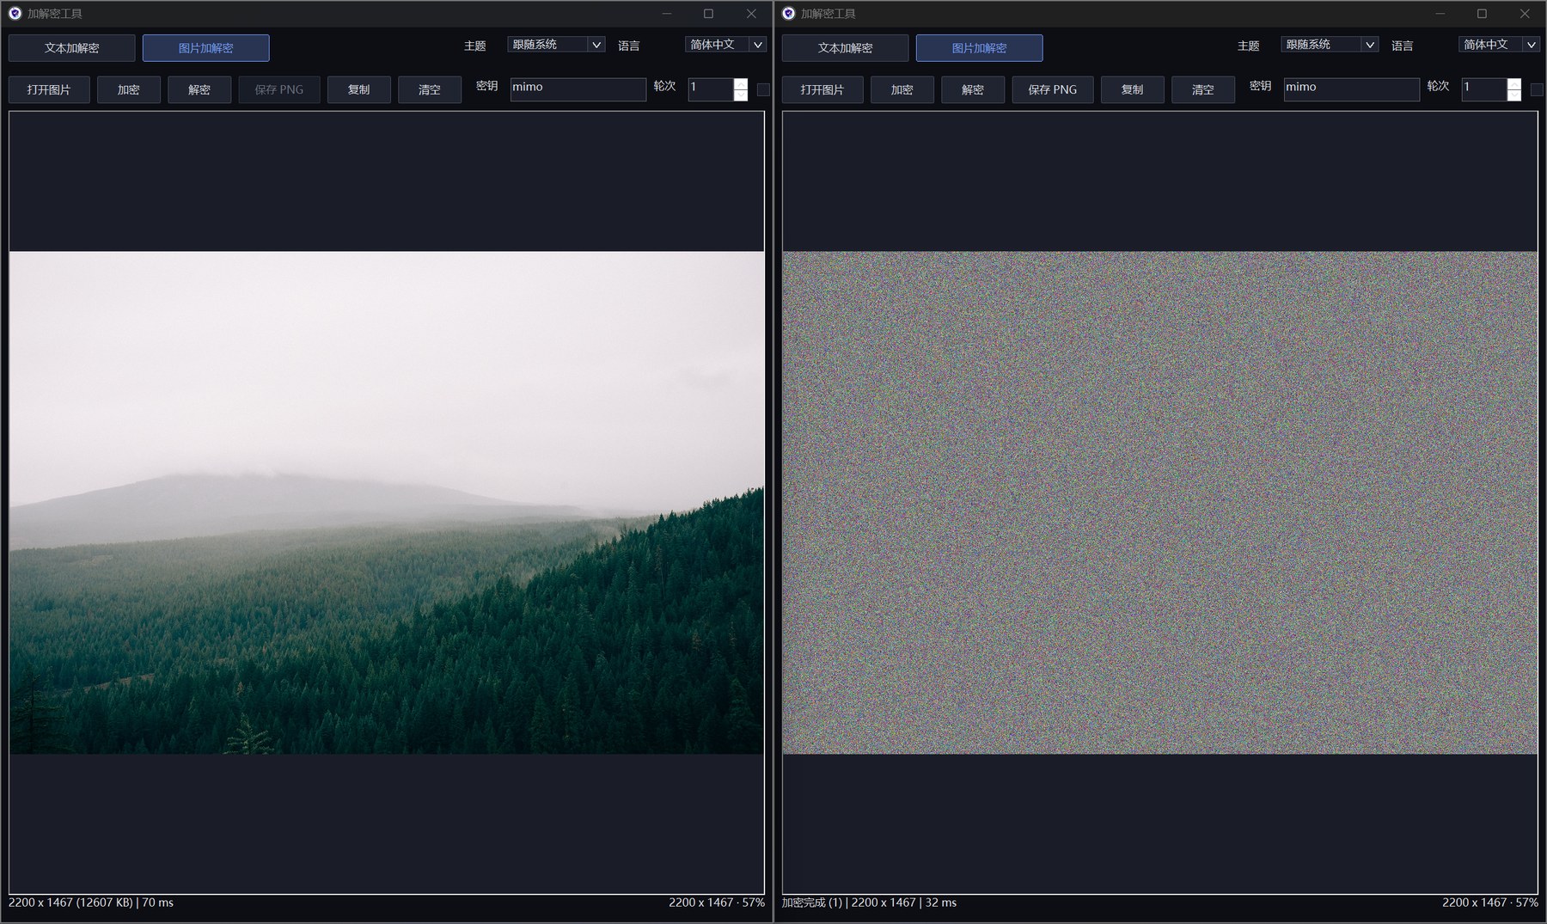The height and width of the screenshot is (924, 1547).
Task: Click the forest photo preview in left window
Action: [x=387, y=503]
